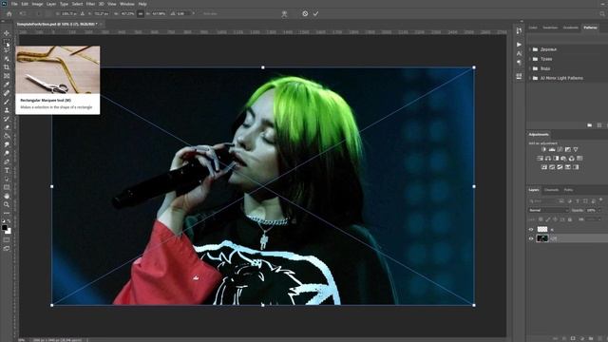The width and height of the screenshot is (608, 342).
Task: Add a Levels adjustment
Action: click(552, 149)
